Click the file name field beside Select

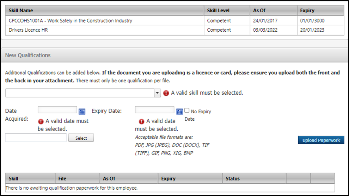pos(36,138)
